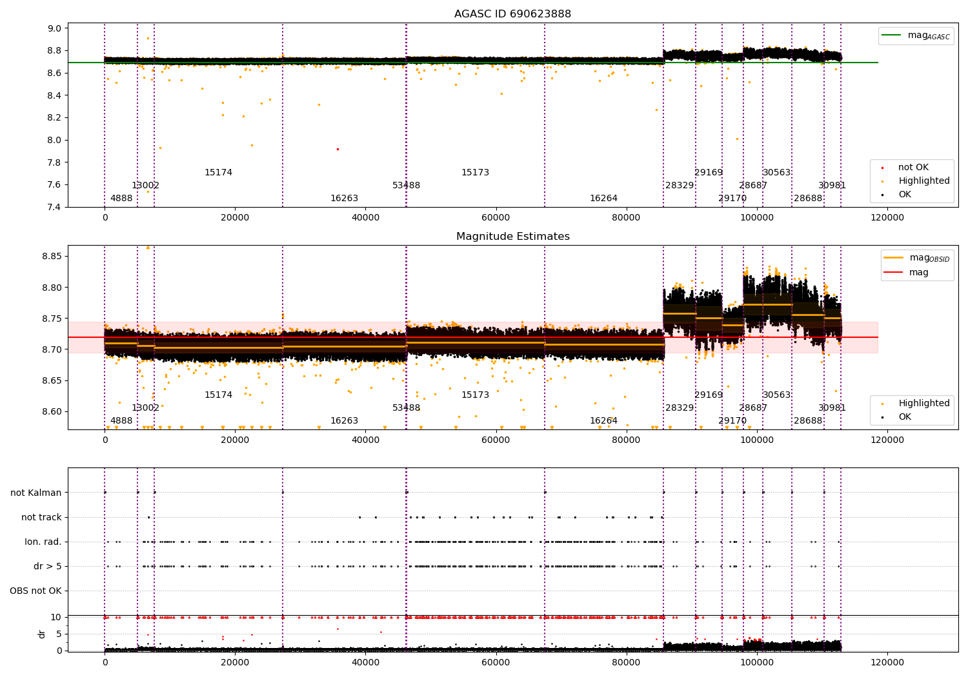Click obsid label 28688 in Magnitude Estimates plot
The height and width of the screenshot is (677, 968).
click(808, 421)
